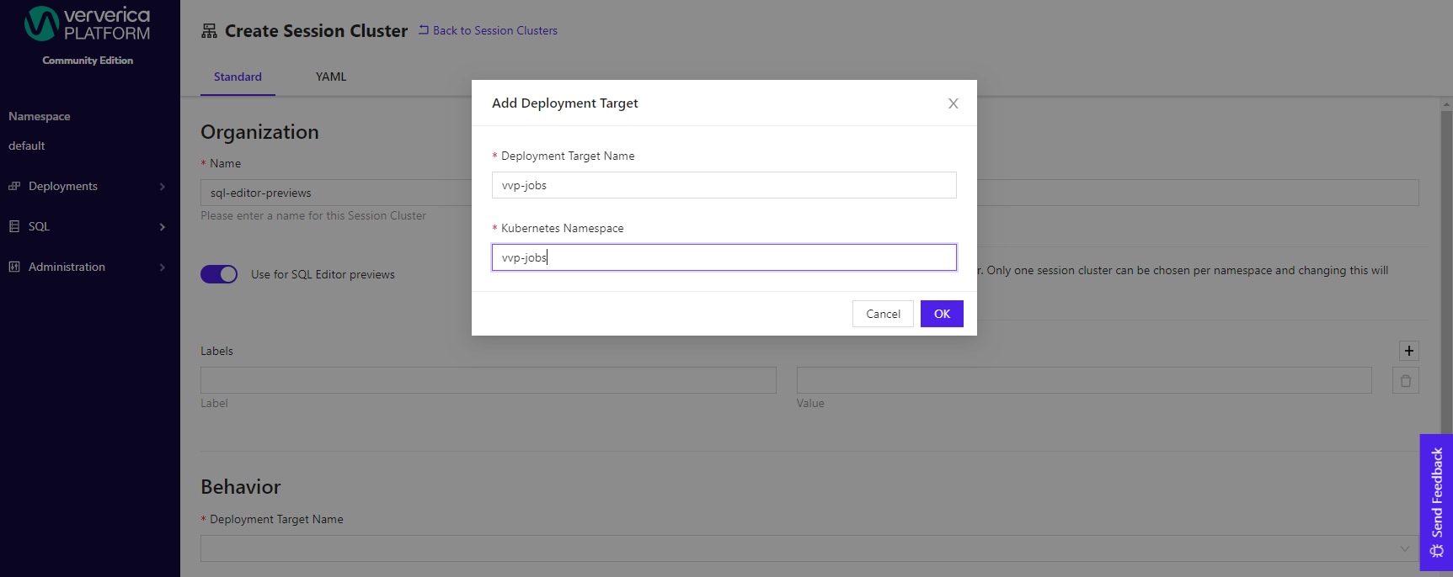Click the Deployments icon in sidebar

pyautogui.click(x=14, y=186)
